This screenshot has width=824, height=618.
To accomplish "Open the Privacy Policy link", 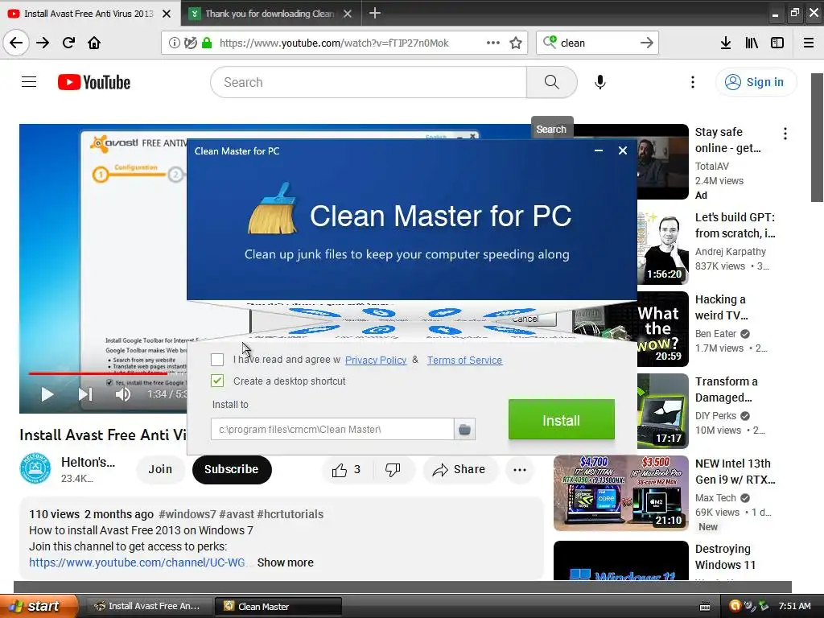I will [376, 360].
